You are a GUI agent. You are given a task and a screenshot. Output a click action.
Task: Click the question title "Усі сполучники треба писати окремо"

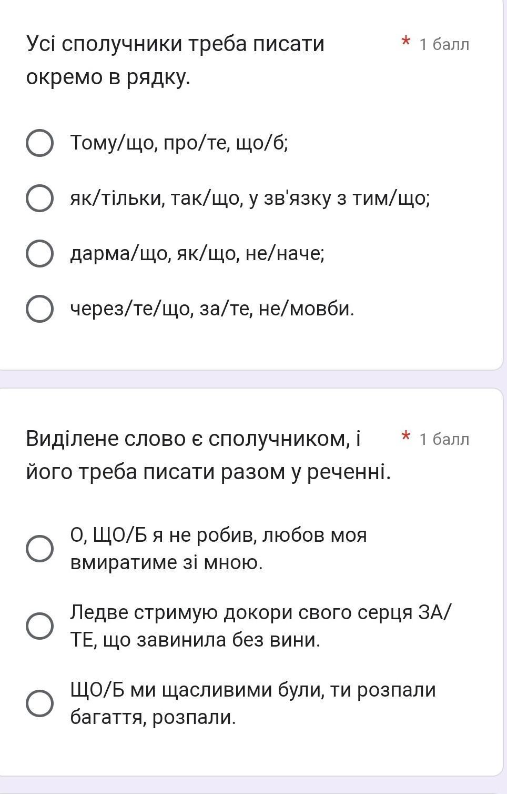175,60
